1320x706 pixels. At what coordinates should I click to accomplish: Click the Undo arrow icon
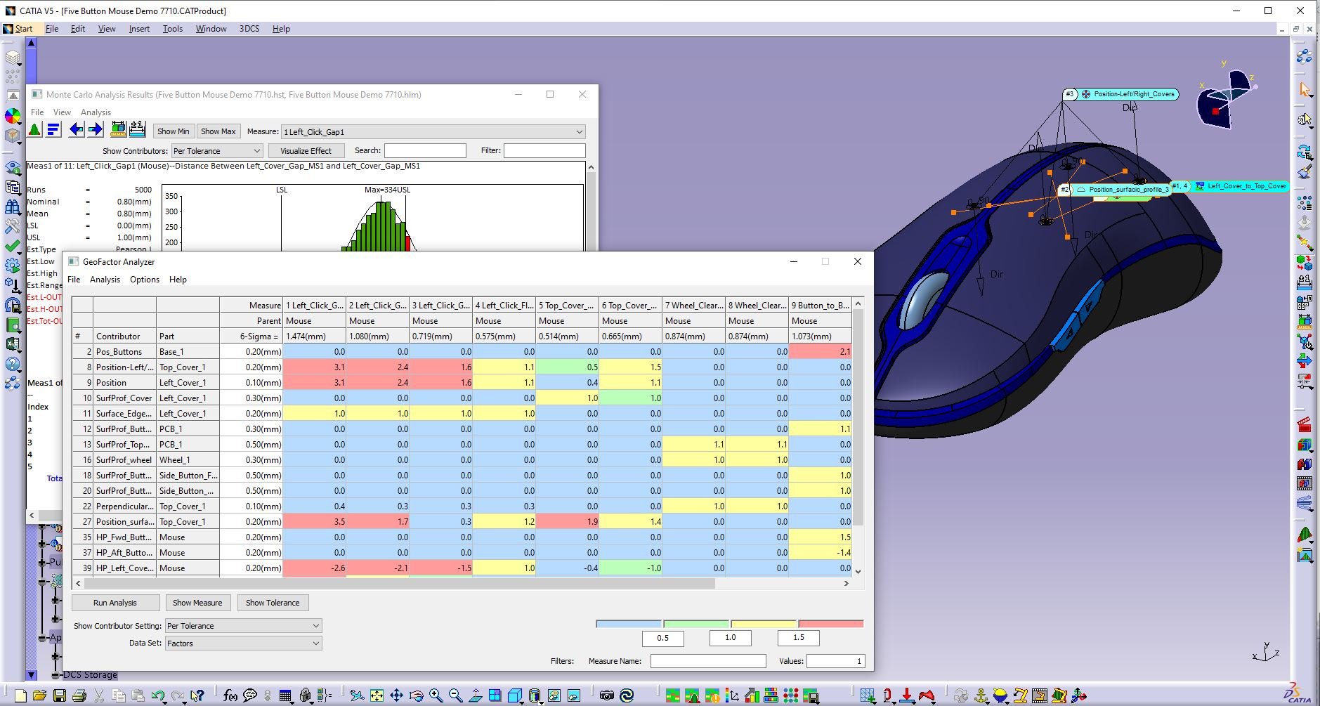158,695
